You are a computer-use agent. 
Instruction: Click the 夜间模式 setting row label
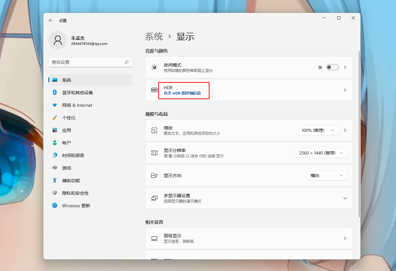[x=173, y=65]
